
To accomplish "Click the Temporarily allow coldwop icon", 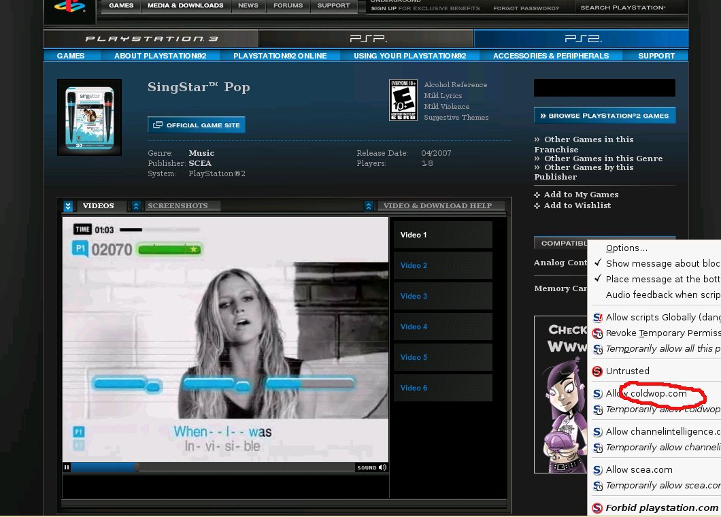I will 597,410.
